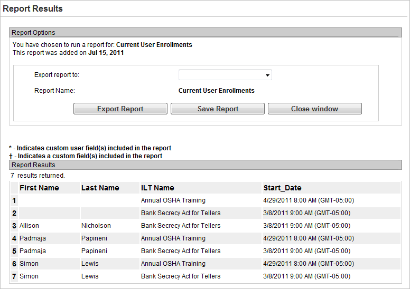This screenshot has width=410, height=289.
Task: Click the Start_Date column header
Action: 282,188
